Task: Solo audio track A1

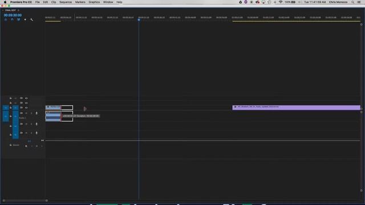Action: (31, 113)
